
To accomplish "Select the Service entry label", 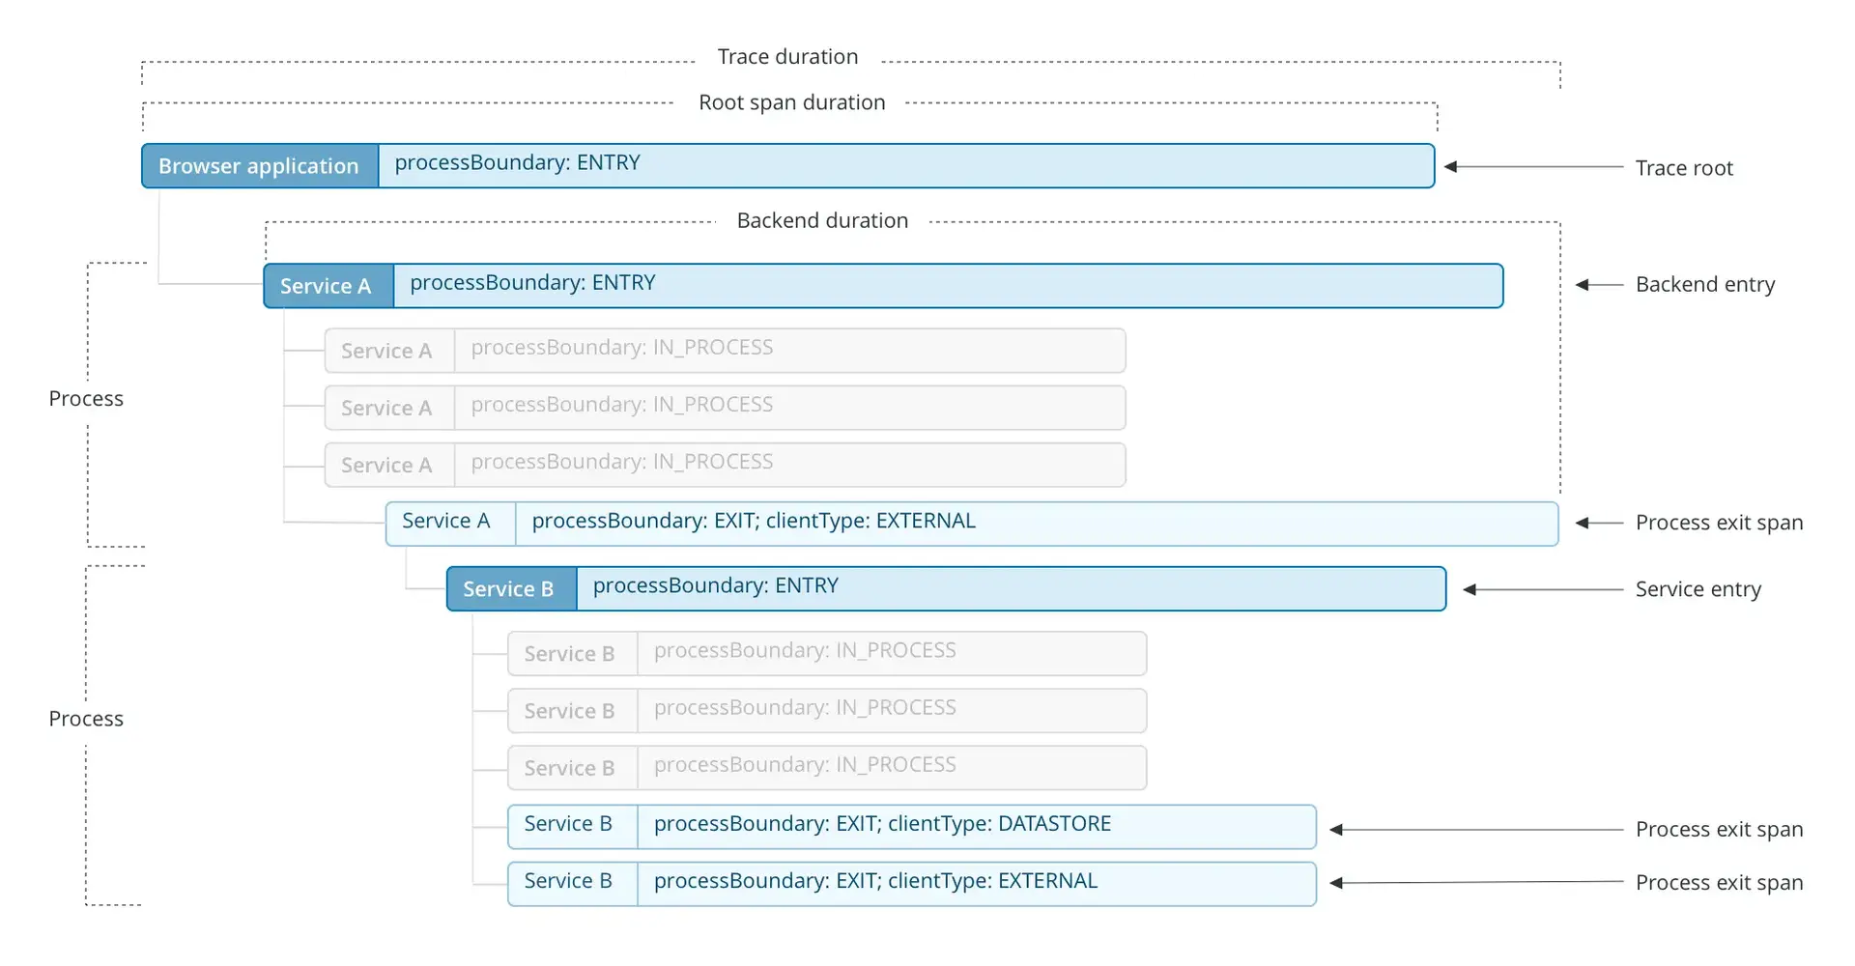I will (x=1698, y=588).
